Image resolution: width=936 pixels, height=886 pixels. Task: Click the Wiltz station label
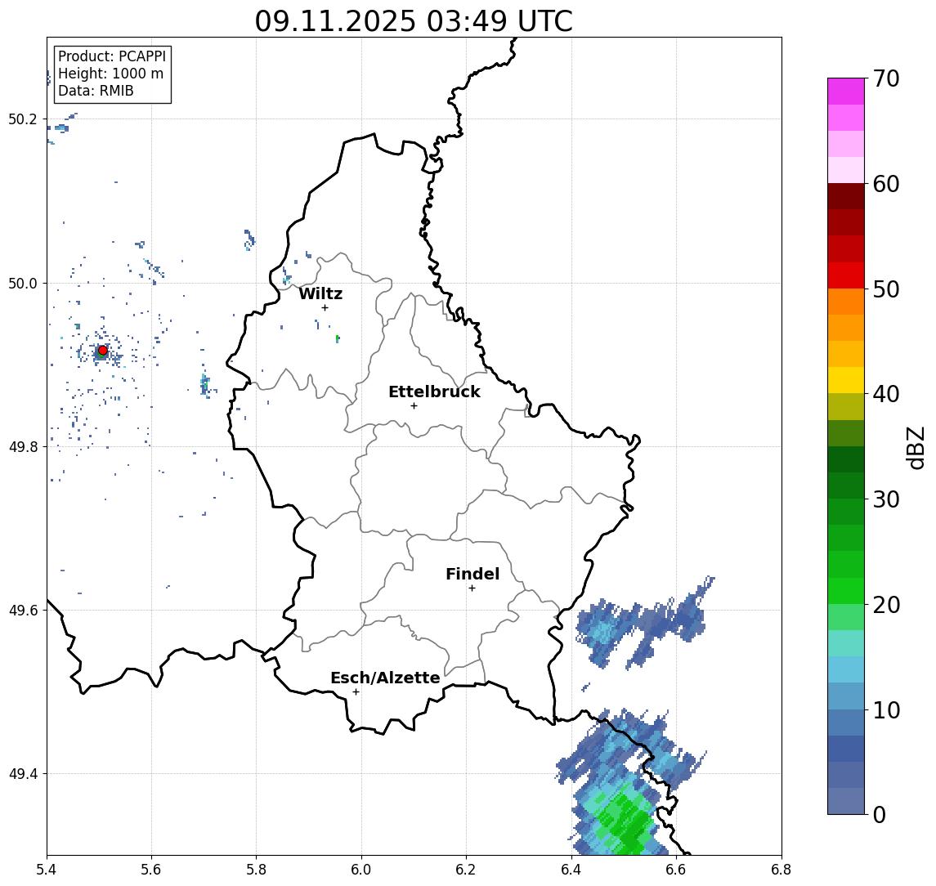click(x=320, y=293)
